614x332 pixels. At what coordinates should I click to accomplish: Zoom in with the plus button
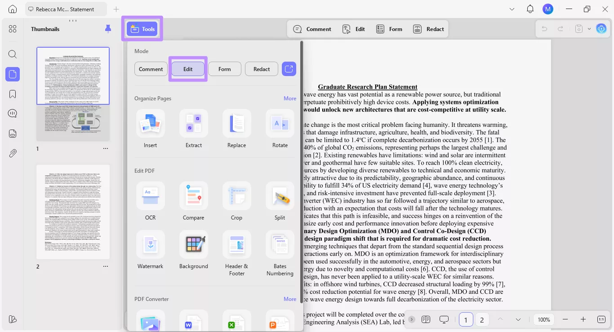[583, 319]
